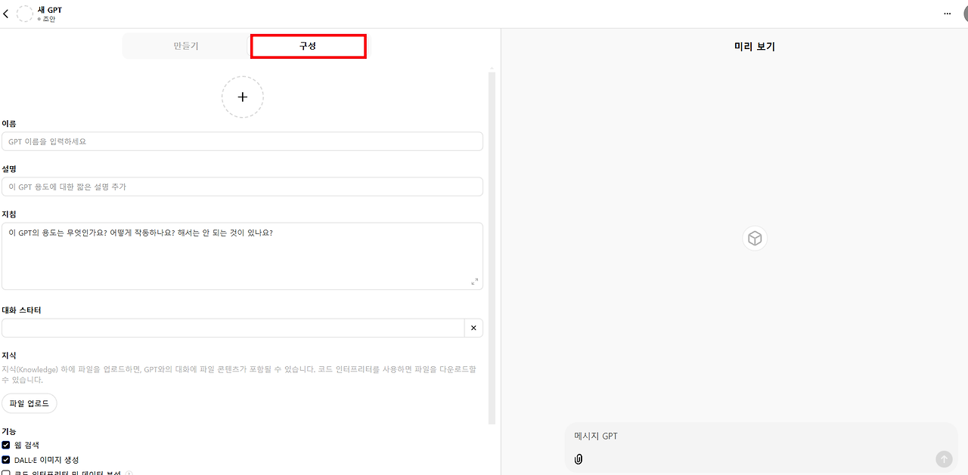
Task: Click the paperclip attachment icon in preview chat
Action: [579, 458]
